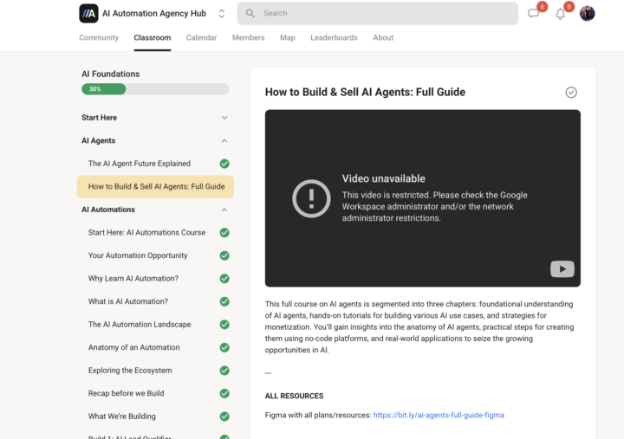Collapse the AI Automations section chevron
This screenshot has height=439, width=624.
[x=224, y=210]
